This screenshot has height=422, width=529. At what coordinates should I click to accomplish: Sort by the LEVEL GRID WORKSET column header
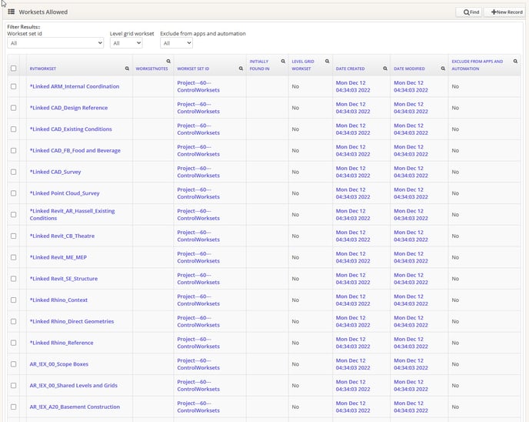point(303,65)
